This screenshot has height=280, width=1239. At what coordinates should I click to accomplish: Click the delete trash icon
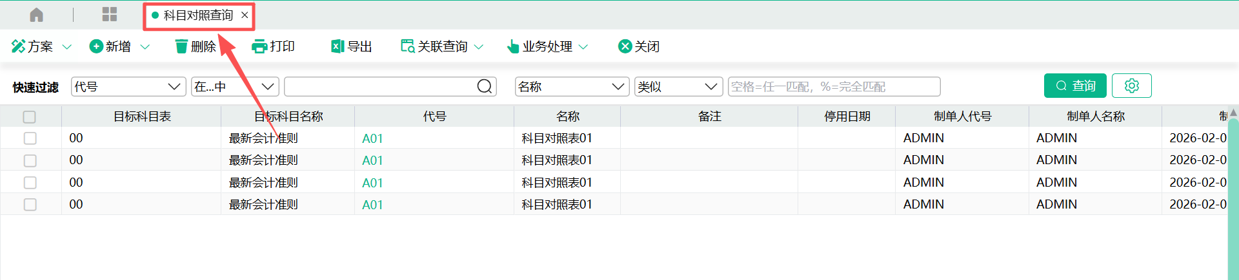[x=181, y=46]
